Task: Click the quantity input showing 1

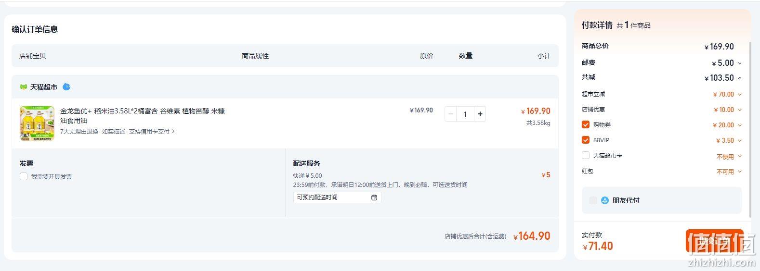Action: click(x=465, y=114)
